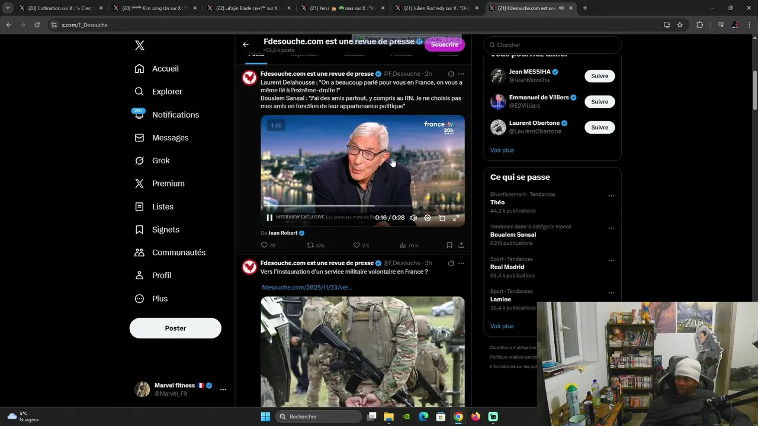Open Grok icon on Boualem Sansal post
The image size is (758, 426).
(x=451, y=74)
